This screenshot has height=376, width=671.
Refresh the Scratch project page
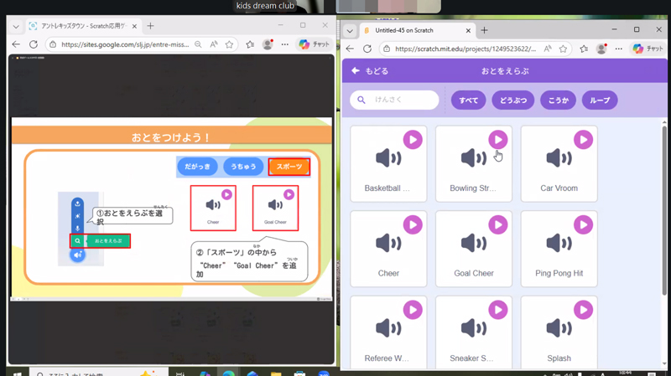367,49
